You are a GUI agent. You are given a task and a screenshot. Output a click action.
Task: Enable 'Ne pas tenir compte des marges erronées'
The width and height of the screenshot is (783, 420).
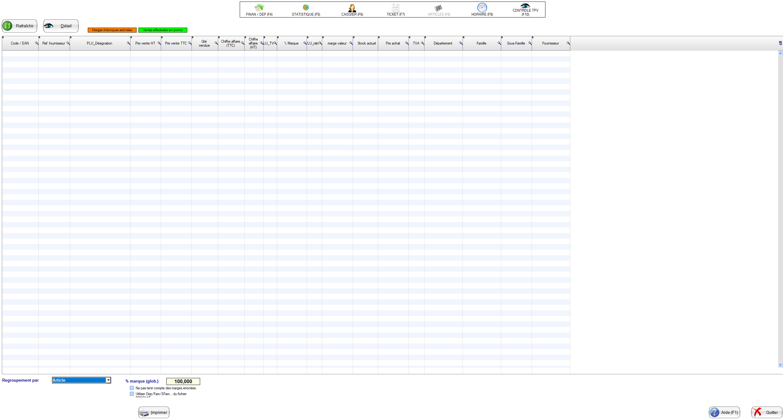point(132,388)
